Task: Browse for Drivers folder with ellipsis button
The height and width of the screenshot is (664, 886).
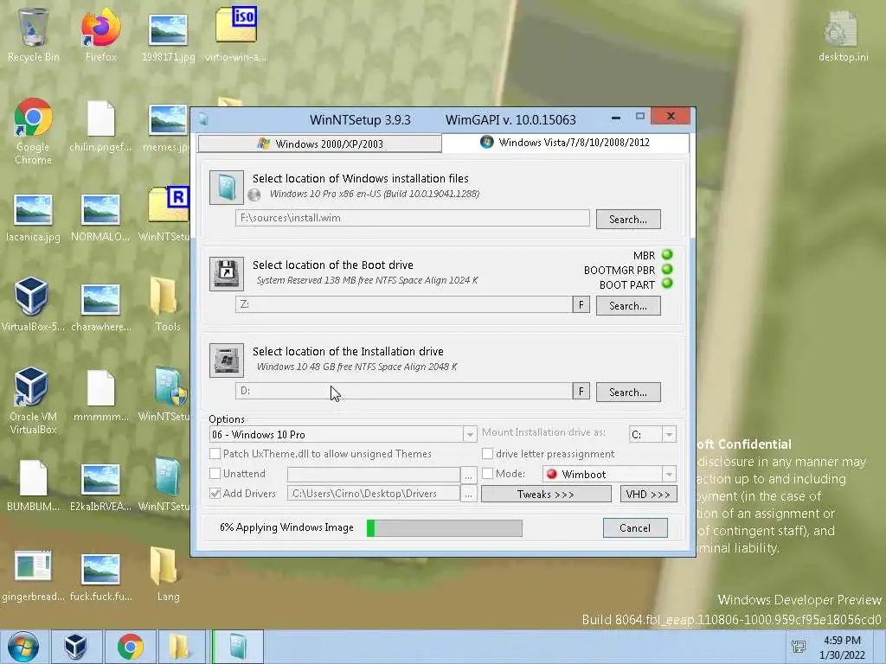Action: 468,494
